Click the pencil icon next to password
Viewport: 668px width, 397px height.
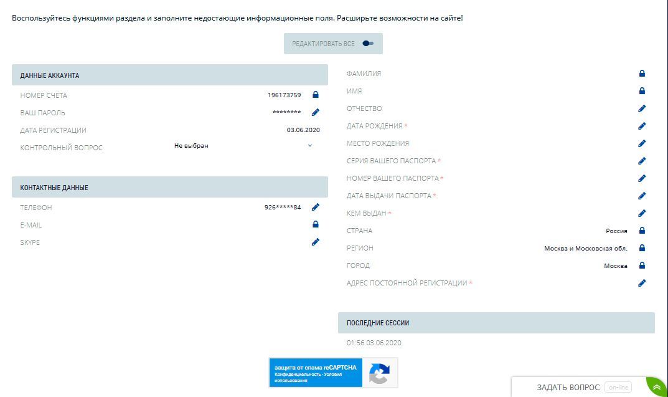click(315, 113)
